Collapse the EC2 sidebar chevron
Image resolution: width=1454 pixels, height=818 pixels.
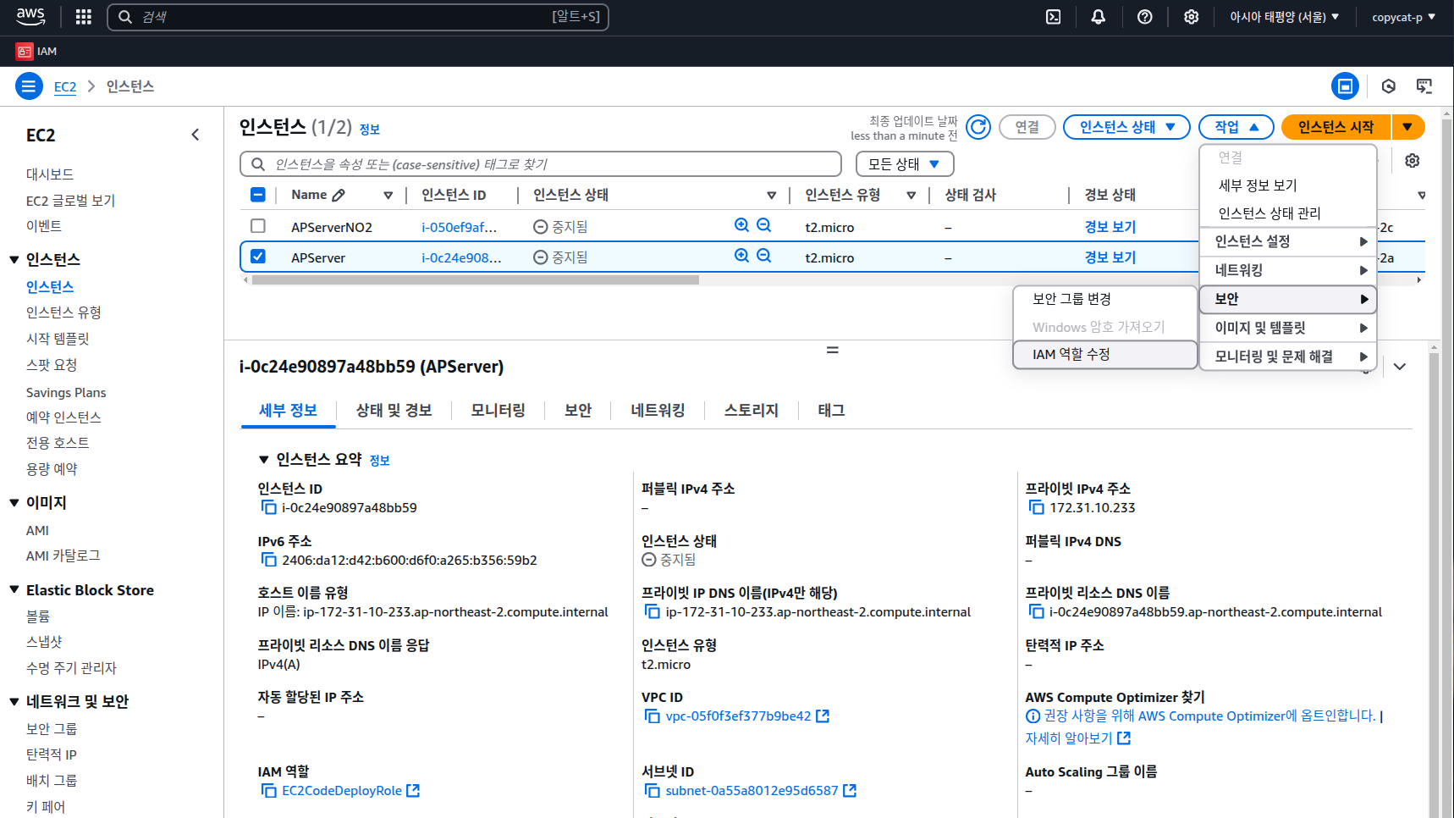[x=196, y=135]
